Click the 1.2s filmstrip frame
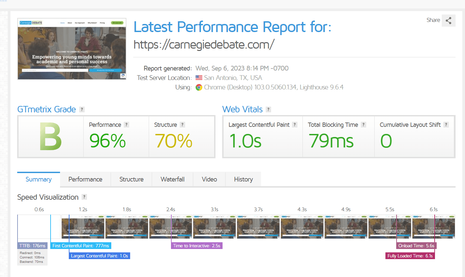Image resolution: width=465 pixels, height=277 pixels. coord(83,227)
